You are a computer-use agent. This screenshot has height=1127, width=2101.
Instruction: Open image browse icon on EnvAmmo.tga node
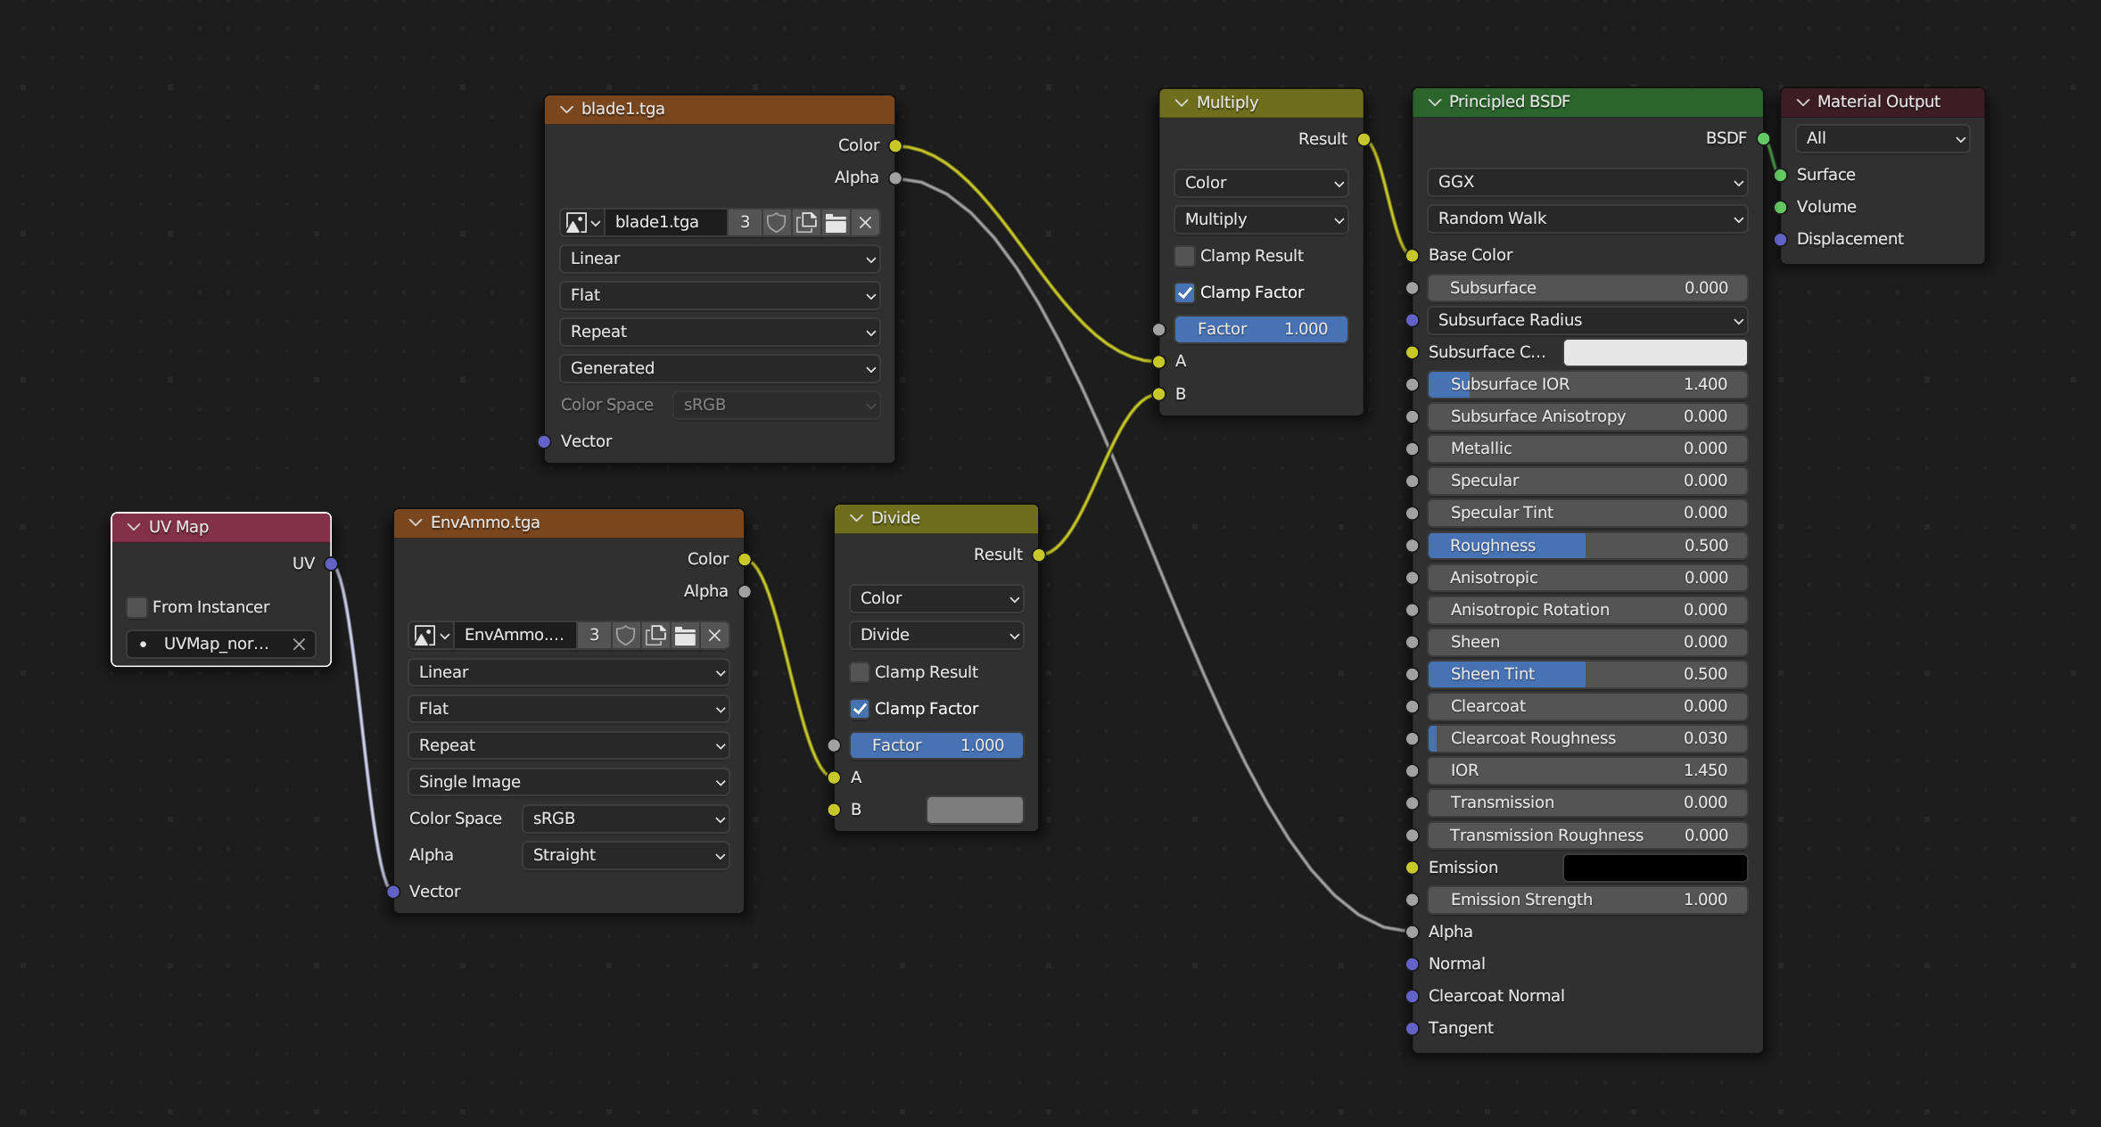click(432, 635)
